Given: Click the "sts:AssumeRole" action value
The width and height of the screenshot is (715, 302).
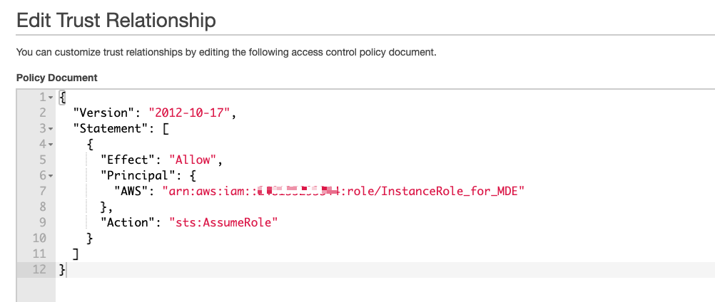Looking at the screenshot, I should tap(223, 222).
